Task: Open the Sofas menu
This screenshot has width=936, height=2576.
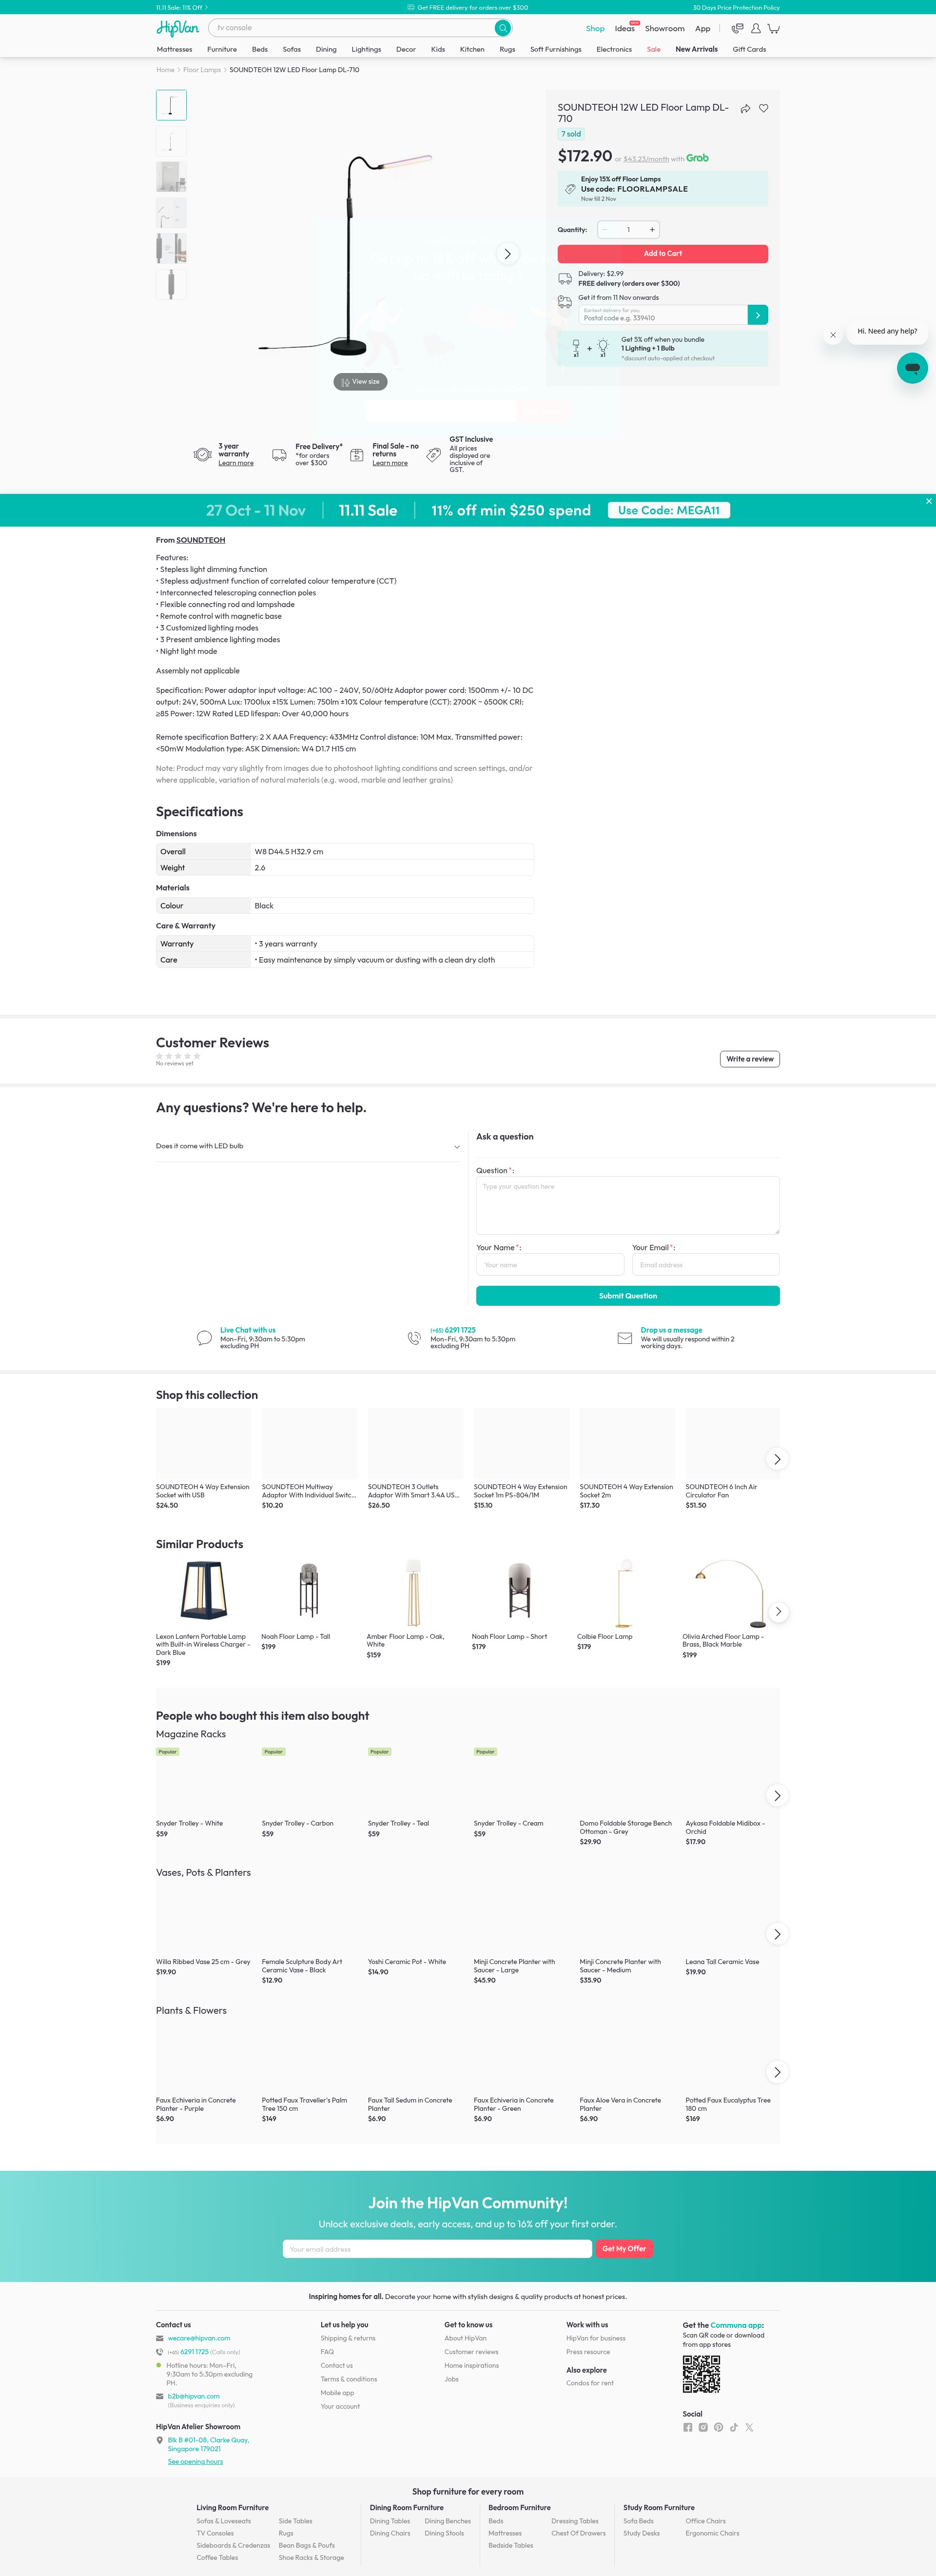Action: [x=292, y=49]
